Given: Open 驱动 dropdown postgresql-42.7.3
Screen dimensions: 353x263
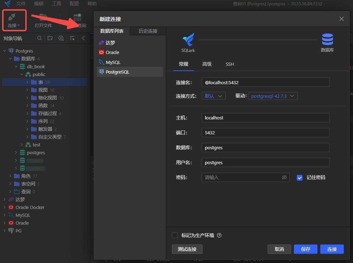Looking at the screenshot, I should tap(273, 96).
